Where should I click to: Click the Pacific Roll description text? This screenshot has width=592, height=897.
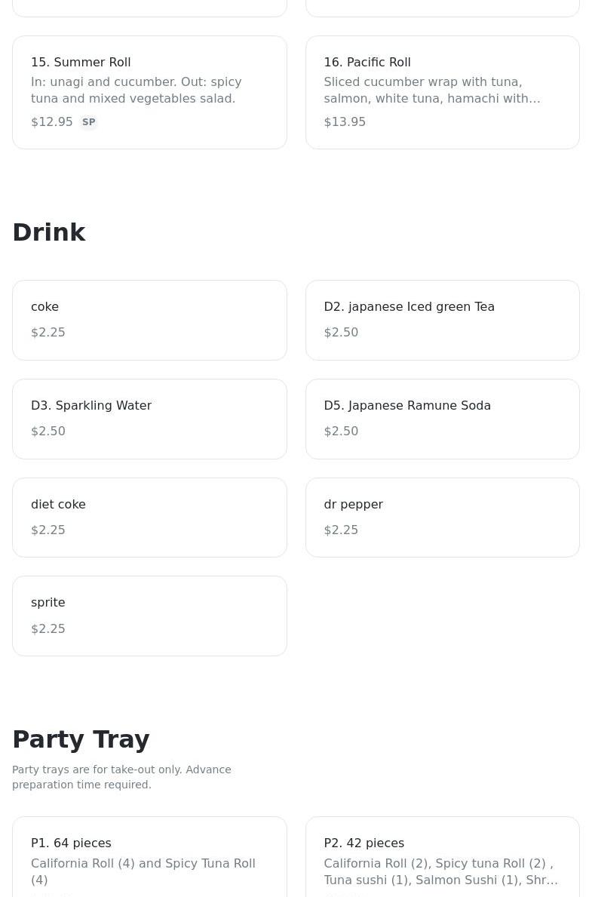(x=431, y=90)
